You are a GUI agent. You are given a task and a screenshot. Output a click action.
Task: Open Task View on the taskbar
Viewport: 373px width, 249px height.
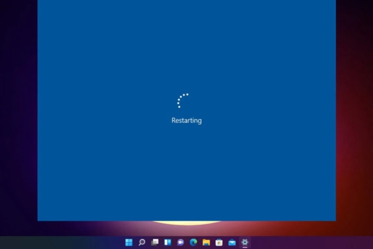coord(155,242)
